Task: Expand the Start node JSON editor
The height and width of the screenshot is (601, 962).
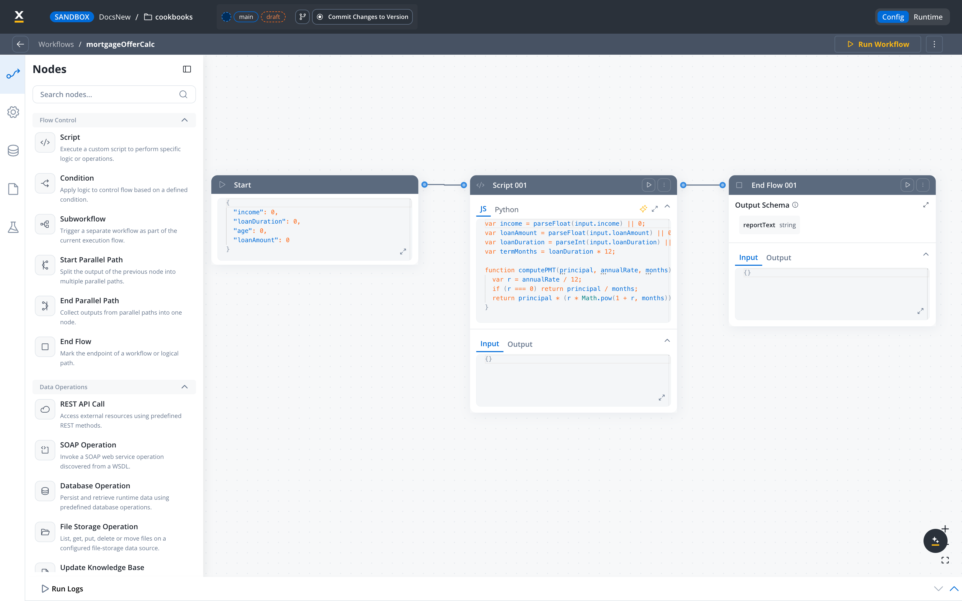Action: [x=403, y=252]
